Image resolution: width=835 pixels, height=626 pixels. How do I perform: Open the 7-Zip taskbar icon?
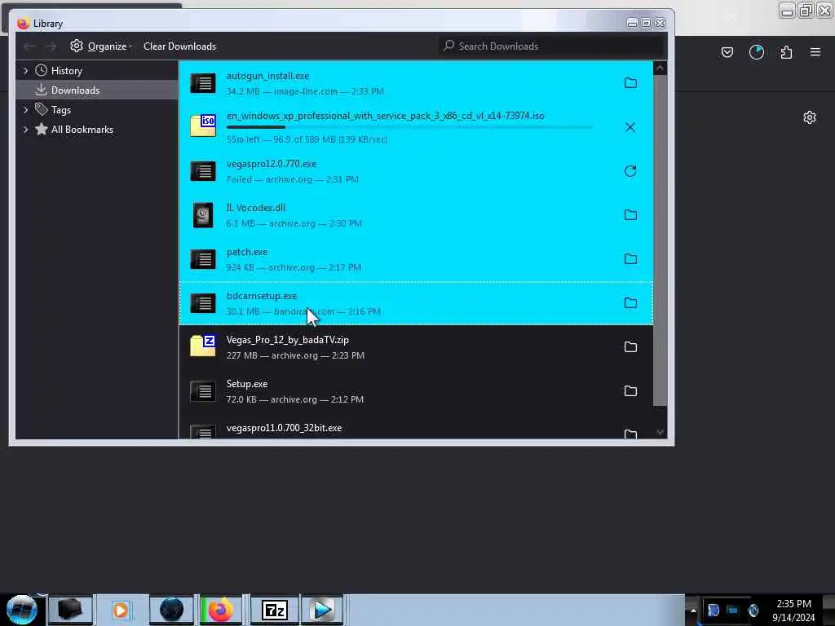[275, 610]
